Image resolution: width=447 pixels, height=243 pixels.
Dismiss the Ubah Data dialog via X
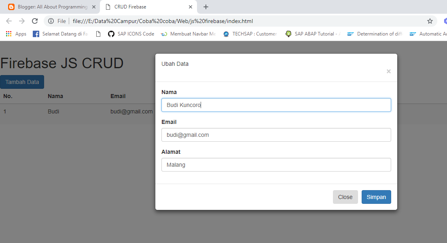tap(388, 71)
